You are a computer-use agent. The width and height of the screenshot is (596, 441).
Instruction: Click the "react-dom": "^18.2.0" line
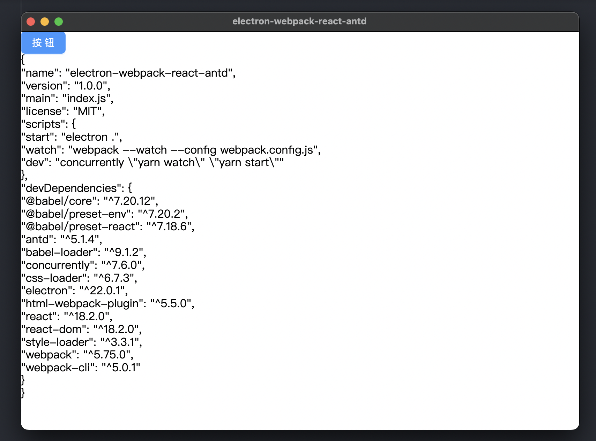[81, 329]
